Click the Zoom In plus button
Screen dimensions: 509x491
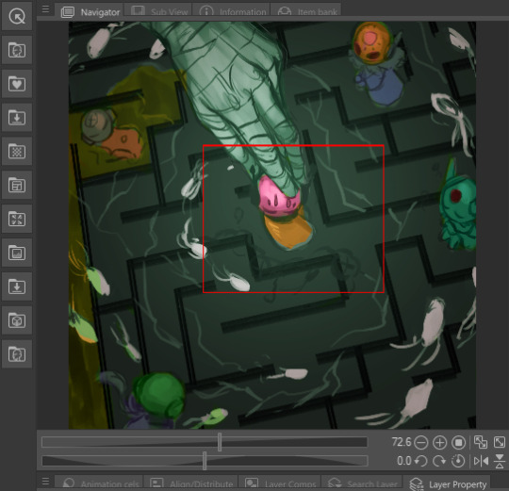point(439,443)
